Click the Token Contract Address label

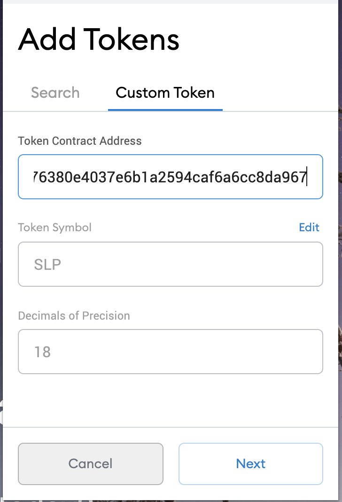click(80, 141)
